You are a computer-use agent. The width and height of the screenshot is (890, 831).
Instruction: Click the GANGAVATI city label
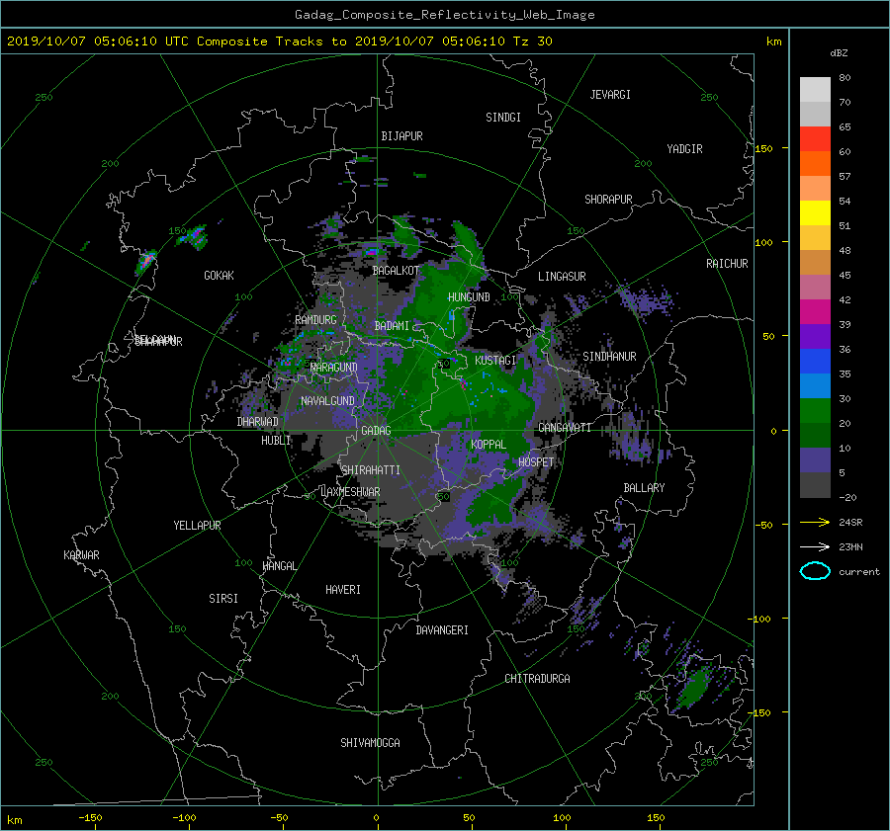tap(565, 428)
